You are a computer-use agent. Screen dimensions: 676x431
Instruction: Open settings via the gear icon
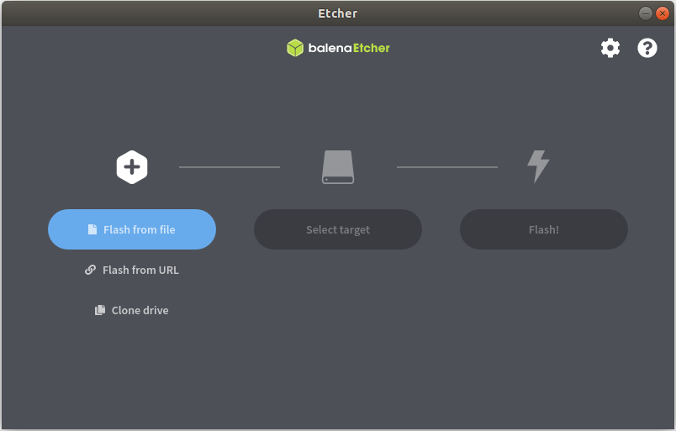click(610, 48)
